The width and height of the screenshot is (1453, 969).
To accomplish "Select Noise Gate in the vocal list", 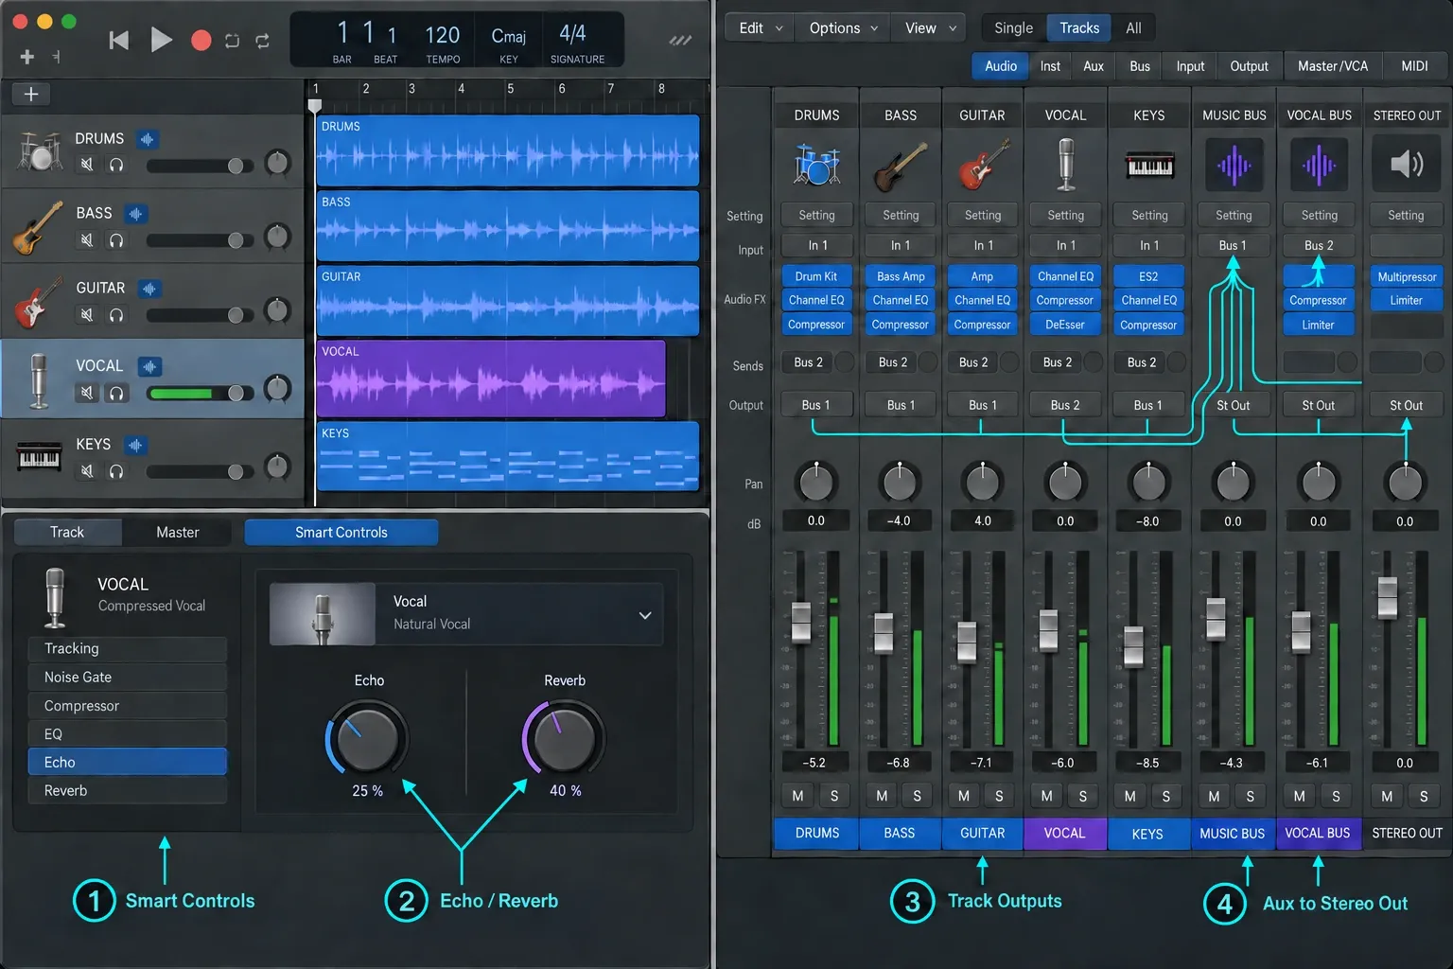I will coord(128,678).
